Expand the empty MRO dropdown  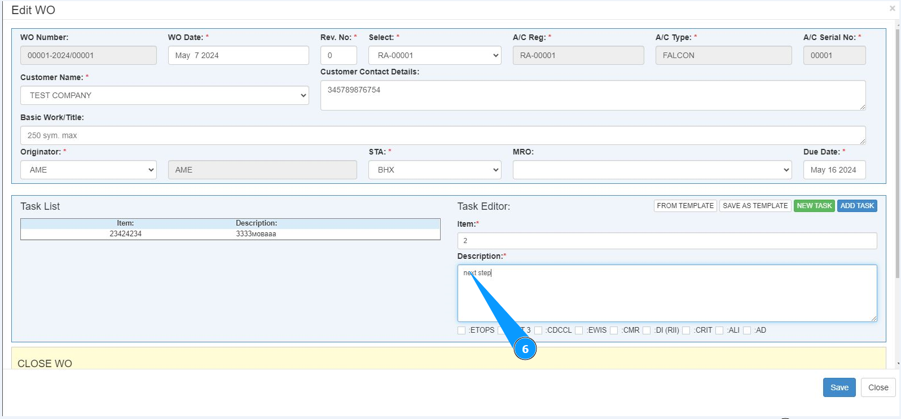pyautogui.click(x=652, y=170)
